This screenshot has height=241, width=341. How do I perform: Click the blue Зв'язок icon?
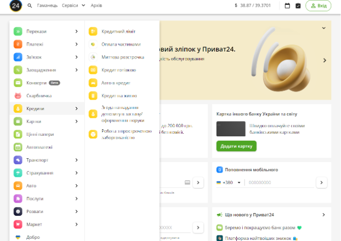click(x=18, y=57)
